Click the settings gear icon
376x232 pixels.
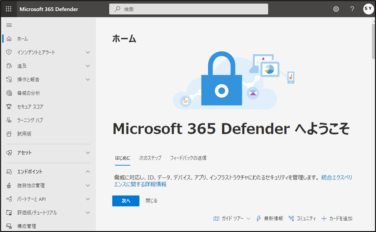coord(336,9)
